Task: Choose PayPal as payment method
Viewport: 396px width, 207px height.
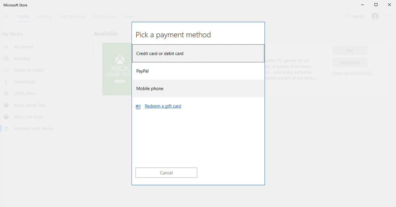Action: pyautogui.click(x=198, y=71)
